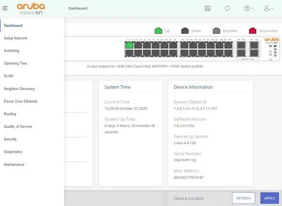Click the current time value 16:29:38 October 25 2020
The width and height of the screenshot is (282, 206).
point(125,108)
